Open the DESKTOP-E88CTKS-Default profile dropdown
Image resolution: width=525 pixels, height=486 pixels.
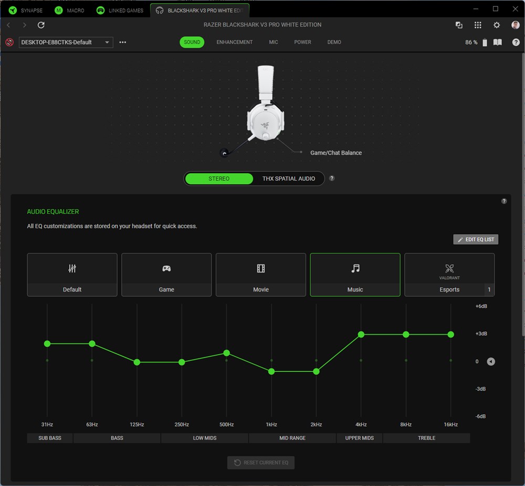click(x=66, y=42)
